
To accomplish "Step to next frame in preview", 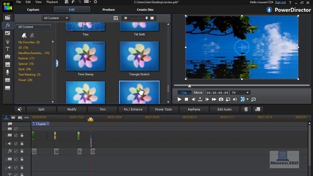I will pyautogui.click(x=207, y=99).
